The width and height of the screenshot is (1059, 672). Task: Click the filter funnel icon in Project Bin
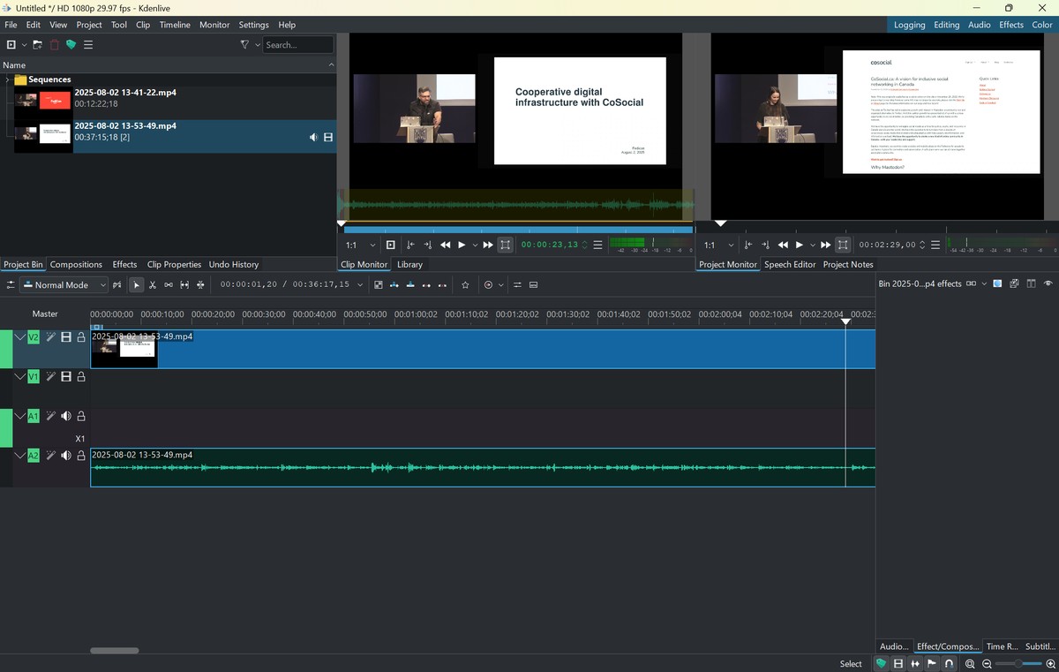click(245, 45)
